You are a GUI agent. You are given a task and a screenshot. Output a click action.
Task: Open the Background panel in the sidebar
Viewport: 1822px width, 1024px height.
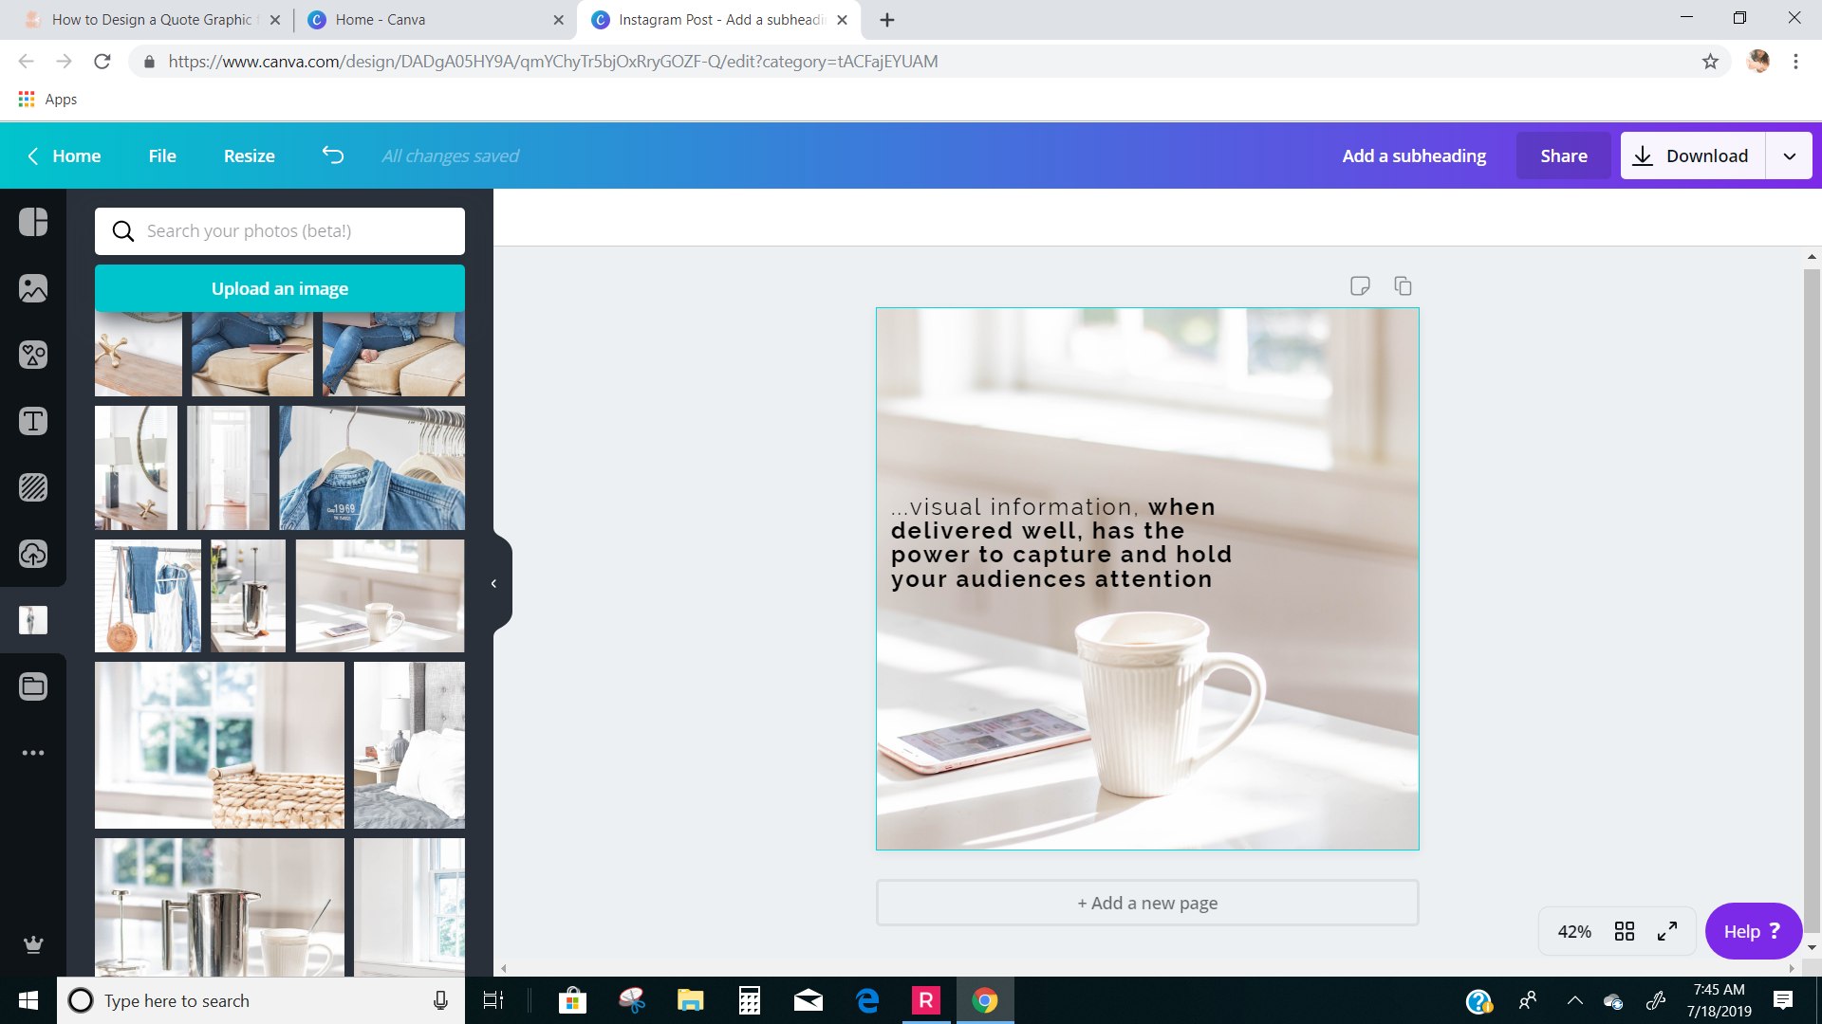(33, 487)
